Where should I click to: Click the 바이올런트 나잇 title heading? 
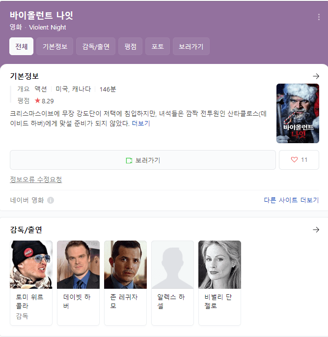[41, 15]
